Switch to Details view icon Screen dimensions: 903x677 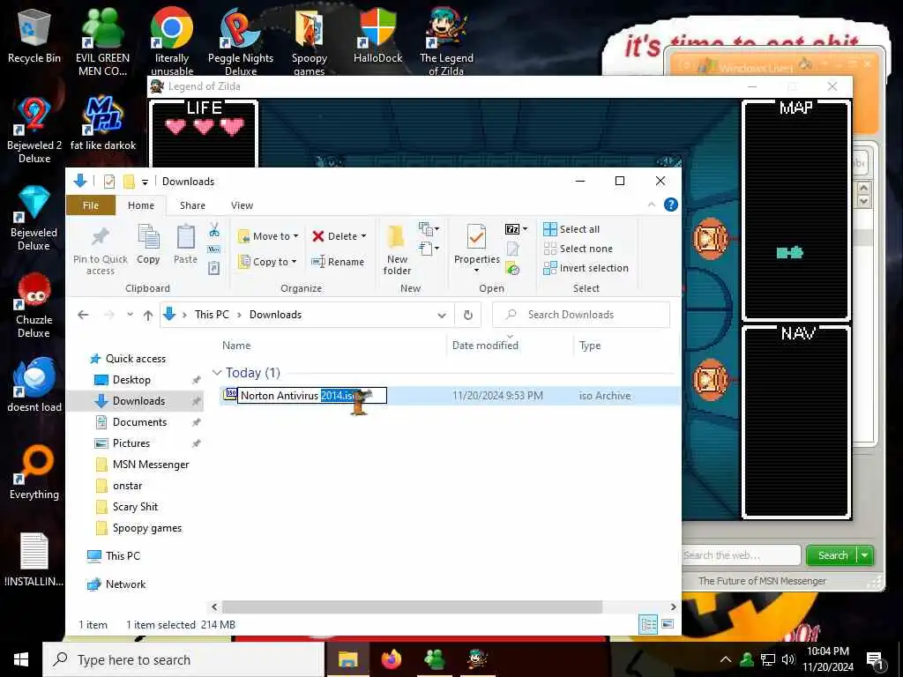(648, 624)
